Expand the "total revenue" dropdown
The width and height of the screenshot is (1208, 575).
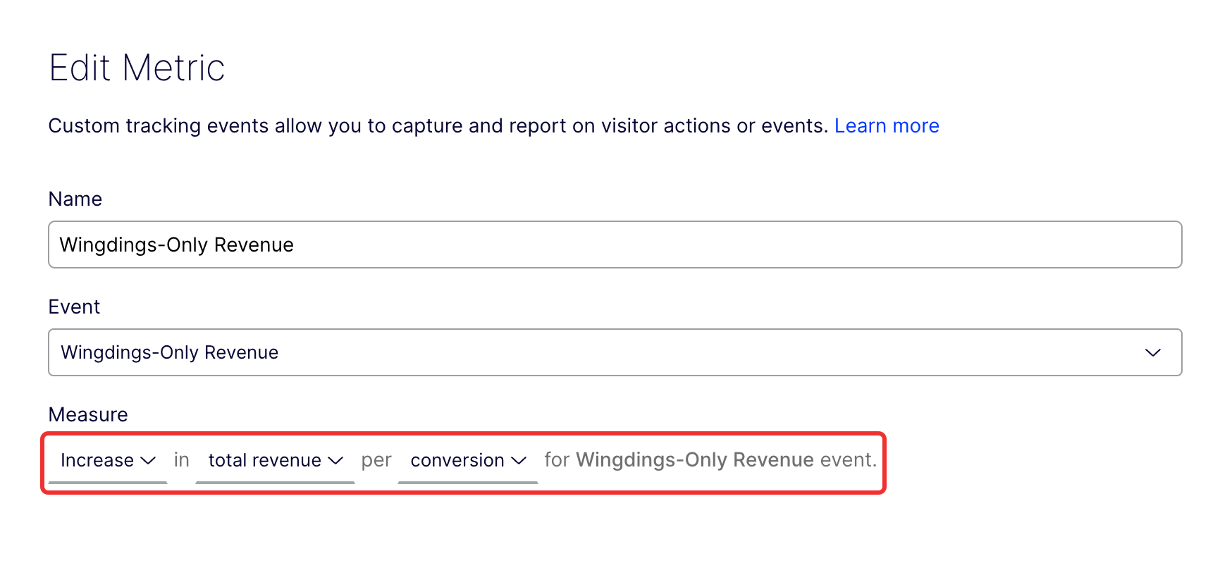tap(264, 460)
